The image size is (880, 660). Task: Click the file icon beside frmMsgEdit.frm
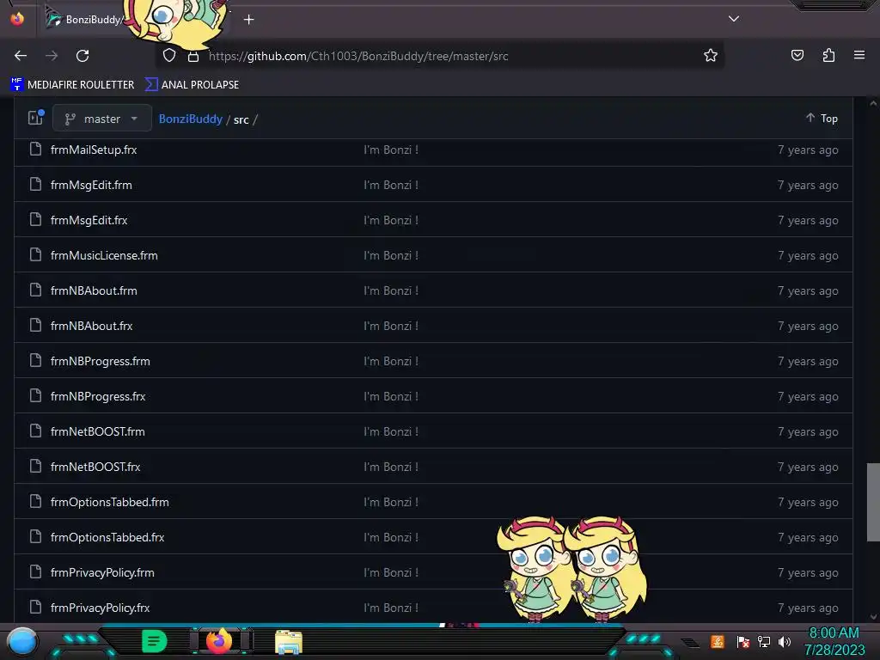(x=35, y=184)
